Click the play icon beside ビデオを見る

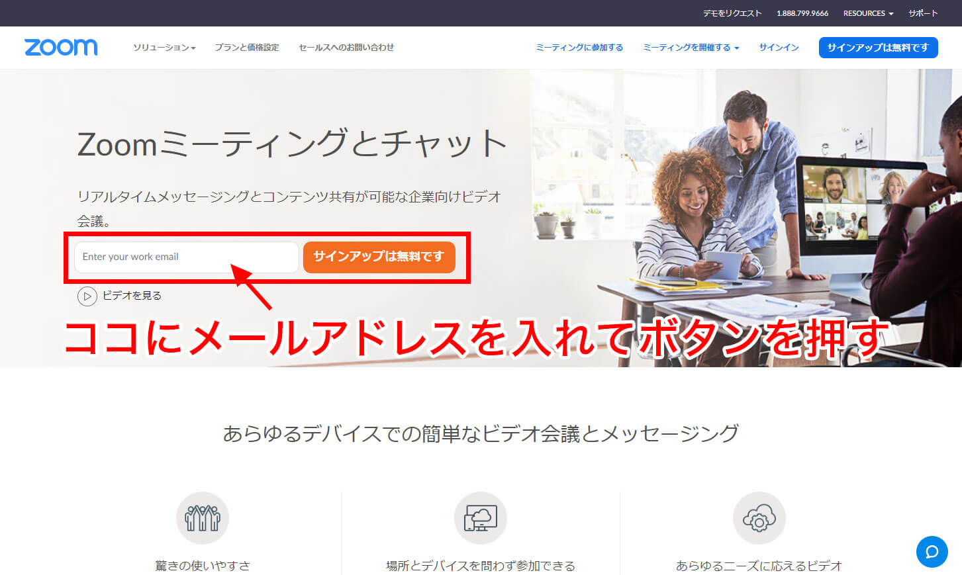[87, 296]
